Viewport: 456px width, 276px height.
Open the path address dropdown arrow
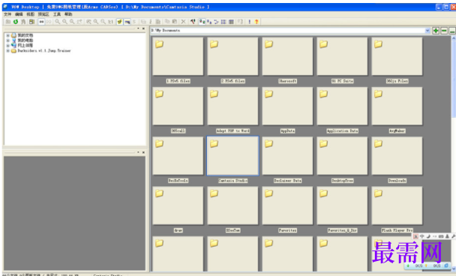pos(427,31)
